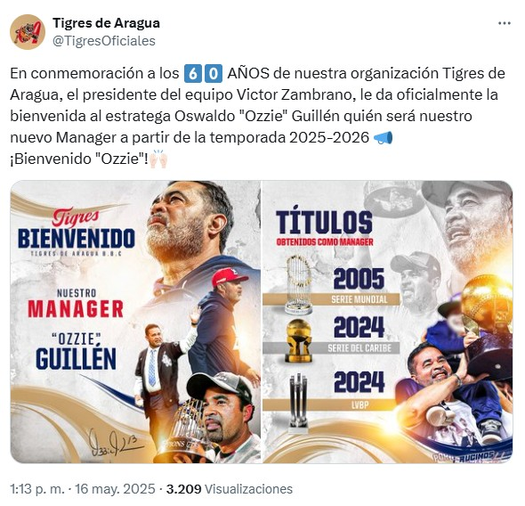Viewport: 525px width, 506px height.
Task: Click the blue number 6 keycap emoji
Action: 193,73
